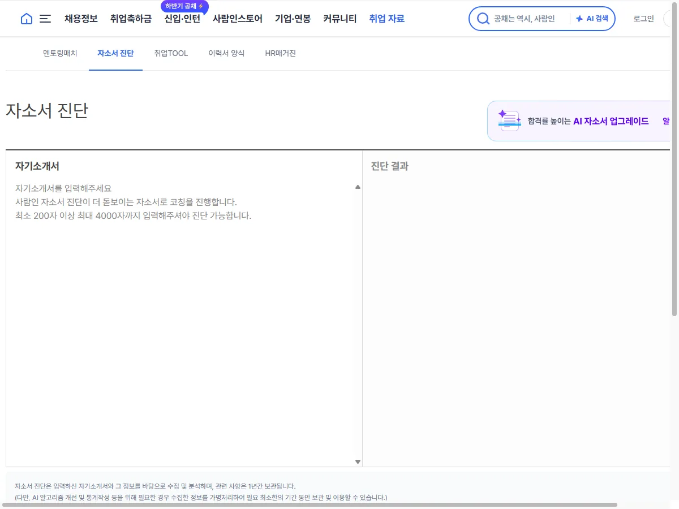Open 기업·연봉 menu

293,19
